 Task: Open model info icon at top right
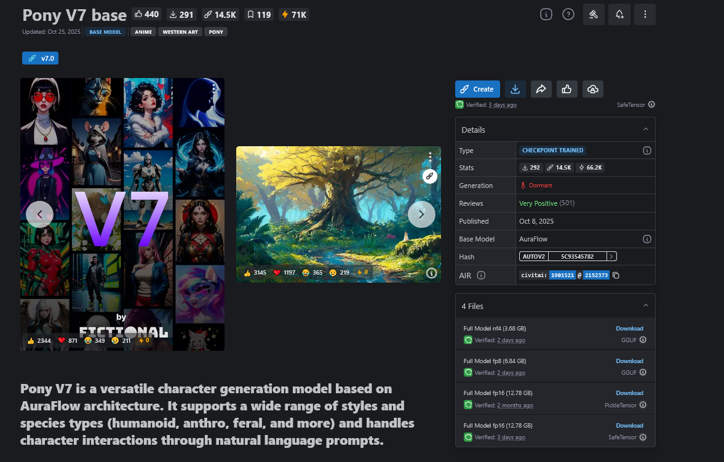pyautogui.click(x=546, y=14)
